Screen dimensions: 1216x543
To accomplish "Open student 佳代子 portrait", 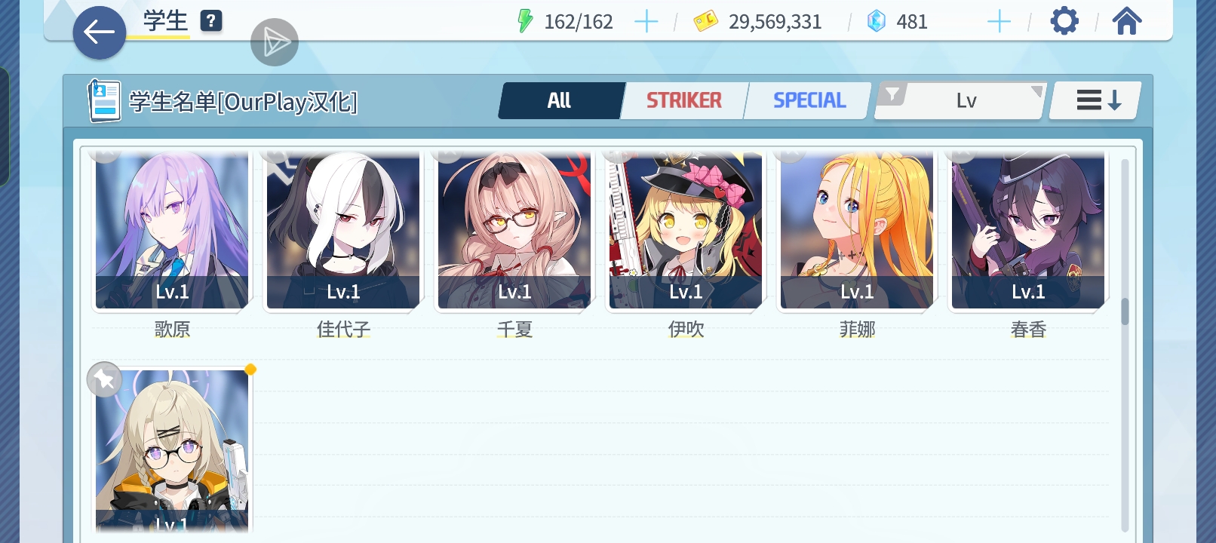I will (343, 229).
